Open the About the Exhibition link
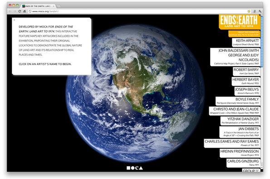The width and height of the screenshot is (270, 179). [248, 32]
